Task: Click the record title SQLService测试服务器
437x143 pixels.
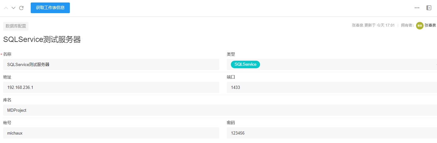Action: pyautogui.click(x=42, y=40)
